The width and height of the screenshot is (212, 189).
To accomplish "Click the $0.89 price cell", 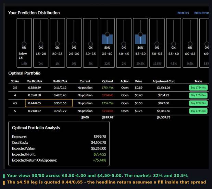I will (139, 88).
